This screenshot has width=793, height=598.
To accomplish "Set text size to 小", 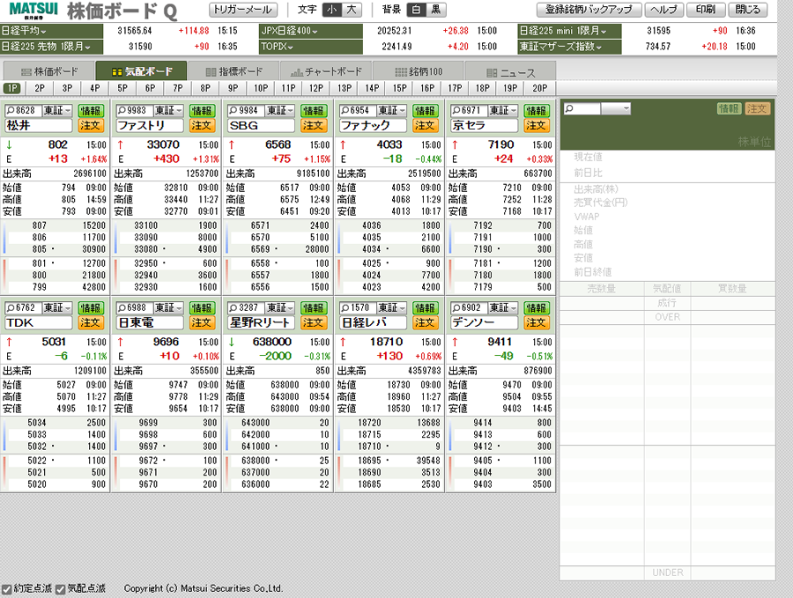I will [332, 9].
